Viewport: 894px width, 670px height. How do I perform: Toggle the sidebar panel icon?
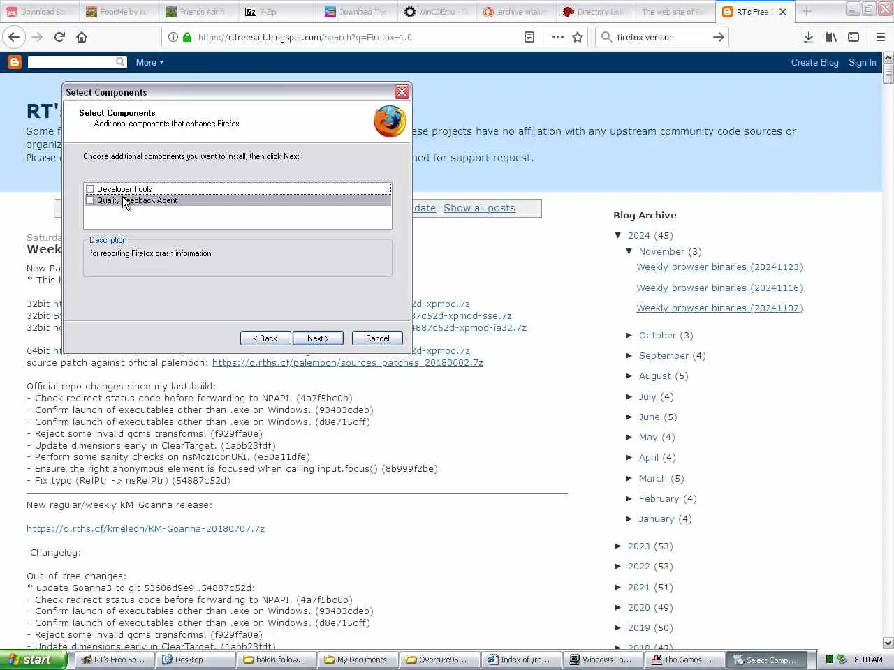[x=853, y=37]
